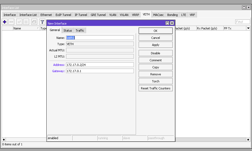Launch Torch from the dialog
Viewport: 252px width, 151px height.
pyautogui.click(x=155, y=81)
